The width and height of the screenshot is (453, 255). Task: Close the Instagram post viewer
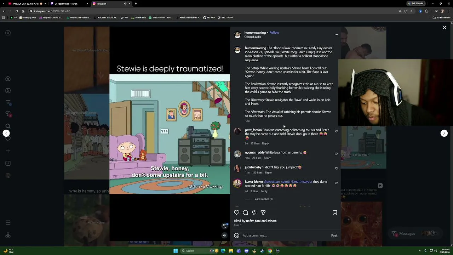[x=444, y=28]
